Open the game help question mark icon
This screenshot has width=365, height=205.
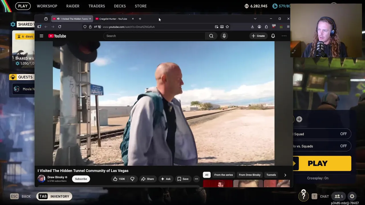tap(303, 196)
